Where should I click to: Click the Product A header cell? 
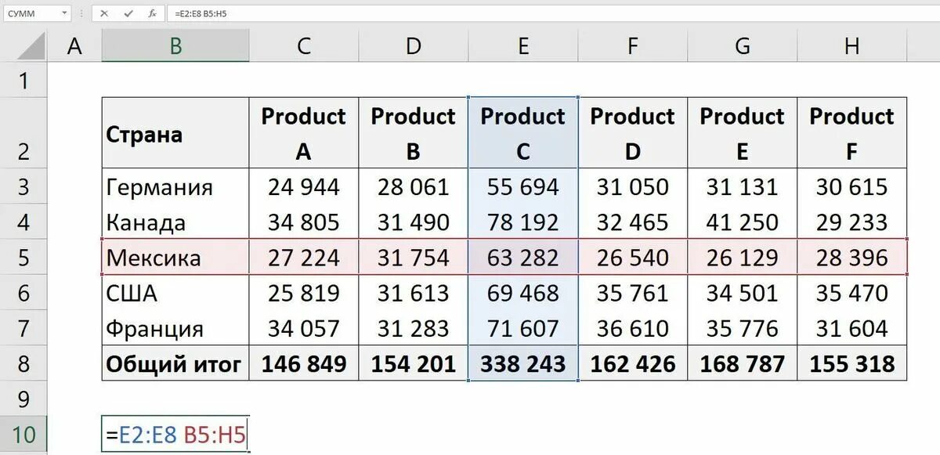pyautogui.click(x=304, y=133)
